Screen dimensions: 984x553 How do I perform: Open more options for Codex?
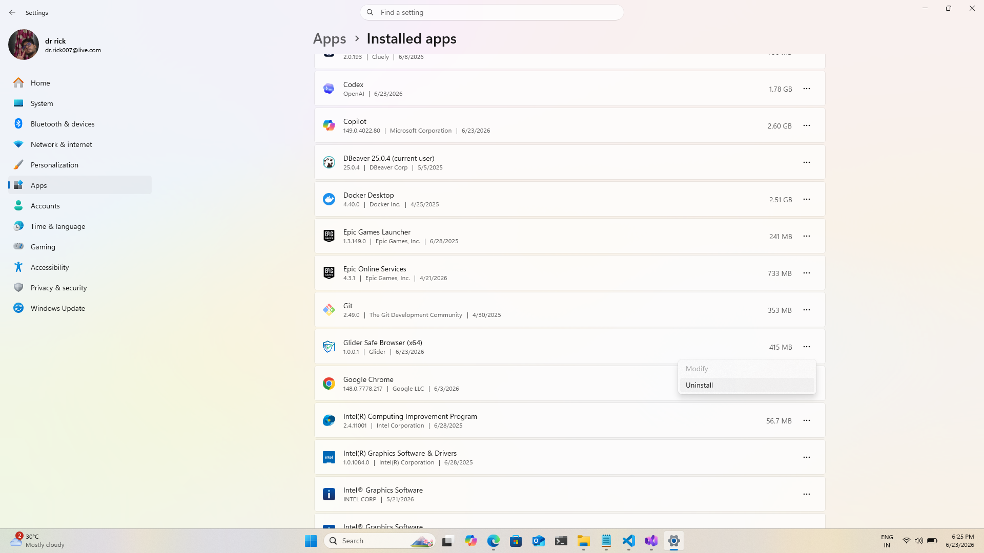[x=807, y=89]
